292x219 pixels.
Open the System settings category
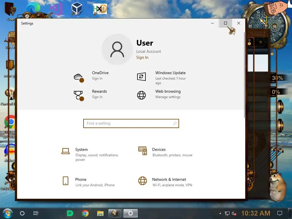[x=90, y=154]
